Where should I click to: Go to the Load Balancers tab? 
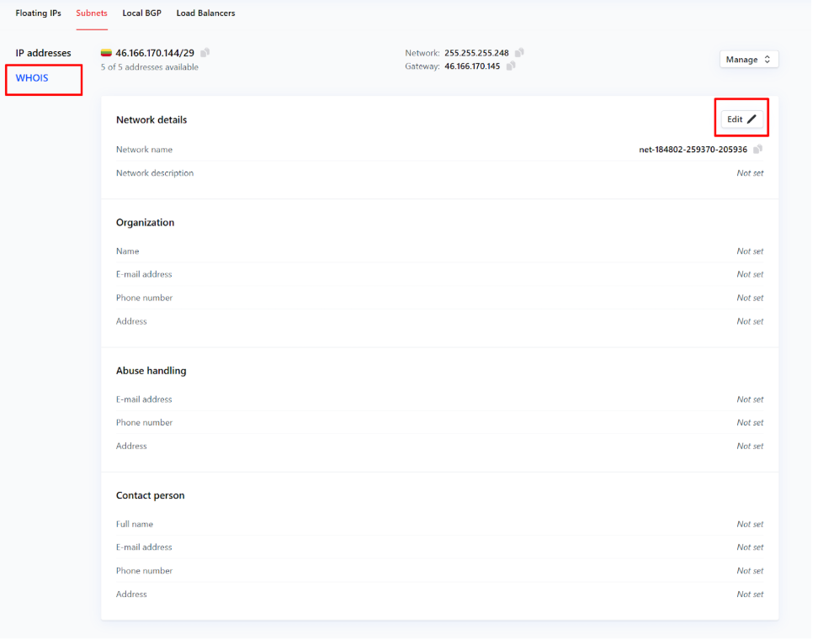pyautogui.click(x=205, y=13)
